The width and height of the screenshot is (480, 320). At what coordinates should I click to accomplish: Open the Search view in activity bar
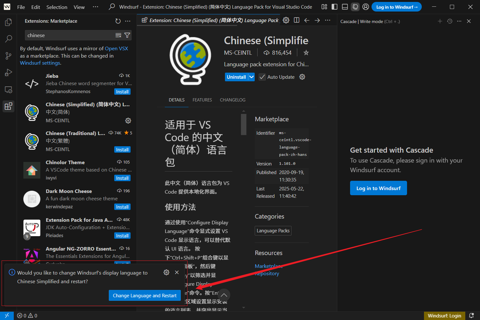pos(8,39)
